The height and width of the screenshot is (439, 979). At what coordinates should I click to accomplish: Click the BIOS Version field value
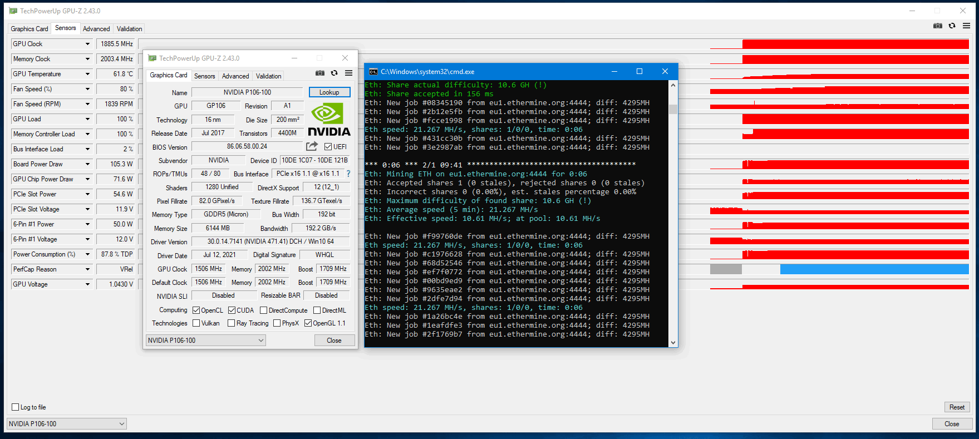(247, 146)
